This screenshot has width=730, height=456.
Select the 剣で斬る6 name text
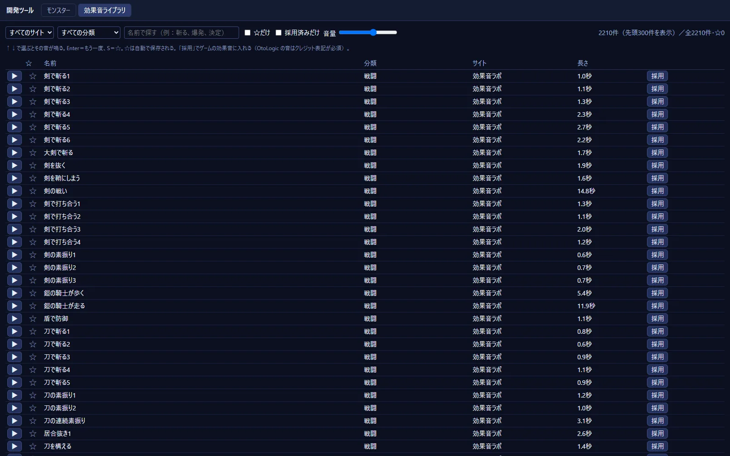pos(57,140)
